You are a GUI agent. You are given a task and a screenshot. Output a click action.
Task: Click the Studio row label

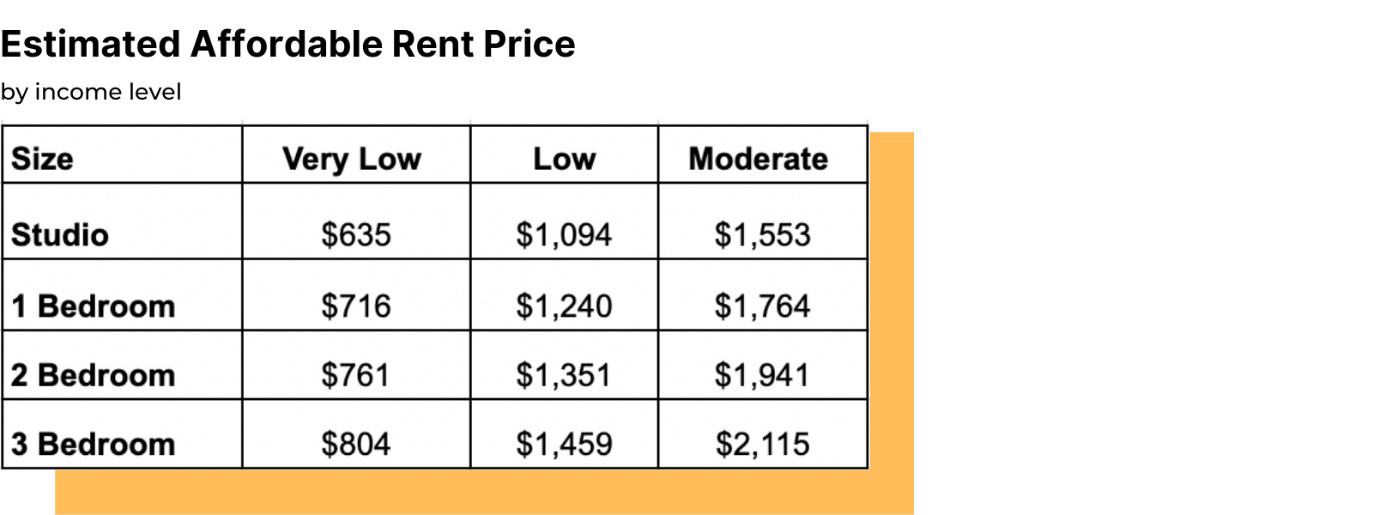pos(60,234)
